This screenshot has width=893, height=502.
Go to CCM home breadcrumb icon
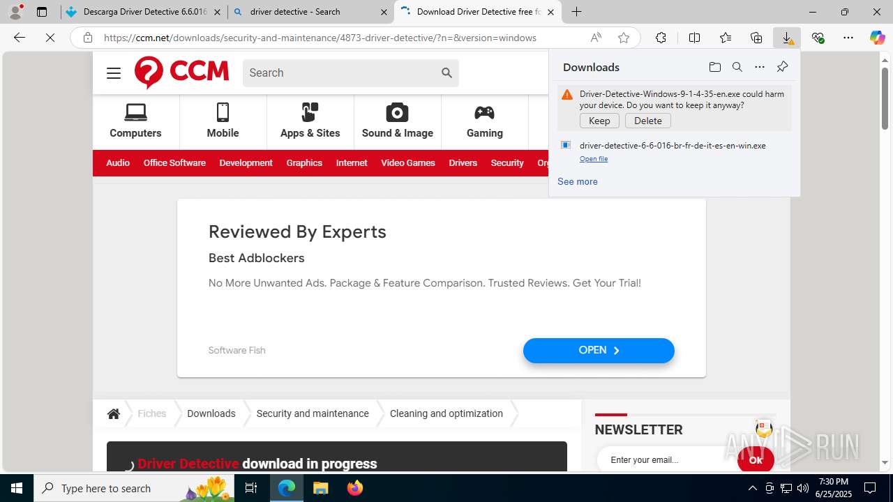coord(114,413)
